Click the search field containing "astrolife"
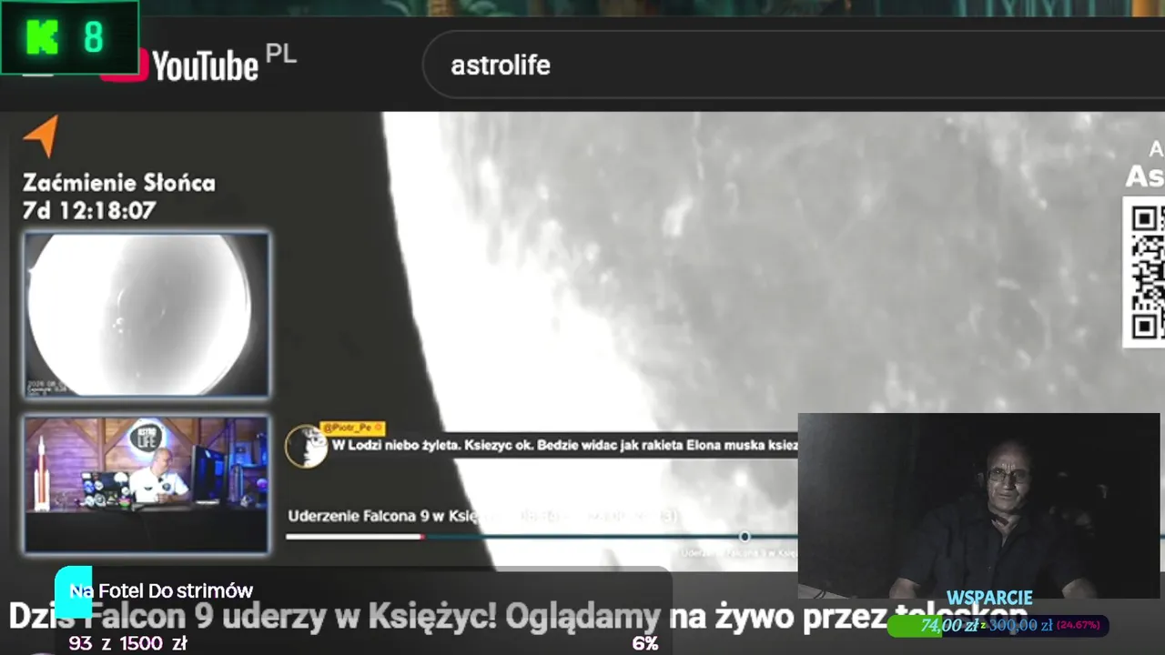Image resolution: width=1165 pixels, height=655 pixels. point(794,65)
